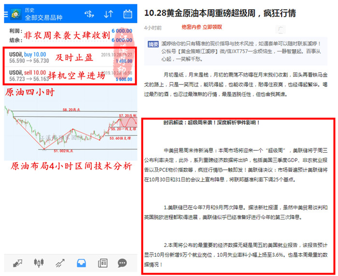
Task: Open the hamburger menu beside the MetaTrader logo
Action: (x=7, y=14)
